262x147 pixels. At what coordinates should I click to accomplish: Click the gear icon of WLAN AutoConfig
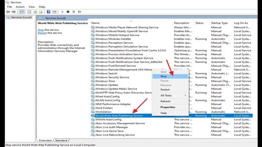pos(93,100)
